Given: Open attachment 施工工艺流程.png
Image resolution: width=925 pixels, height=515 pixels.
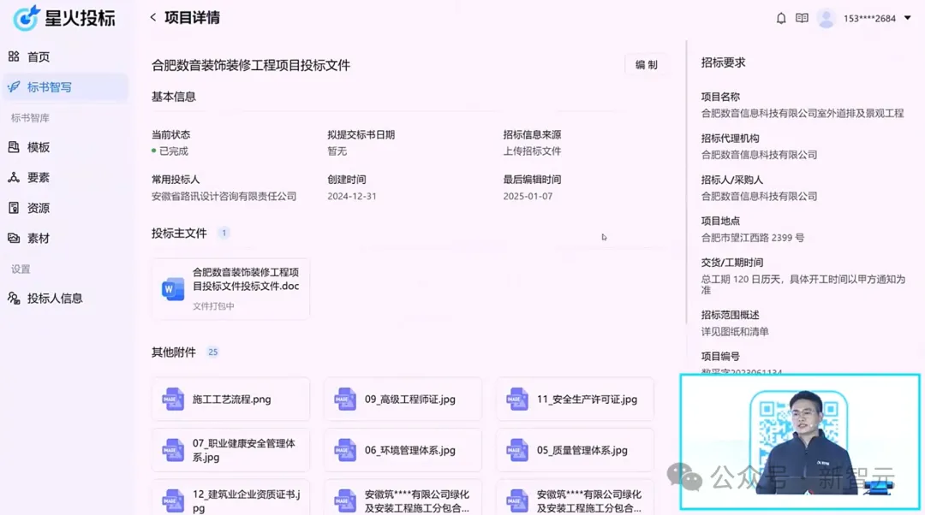Looking at the screenshot, I should [230, 399].
